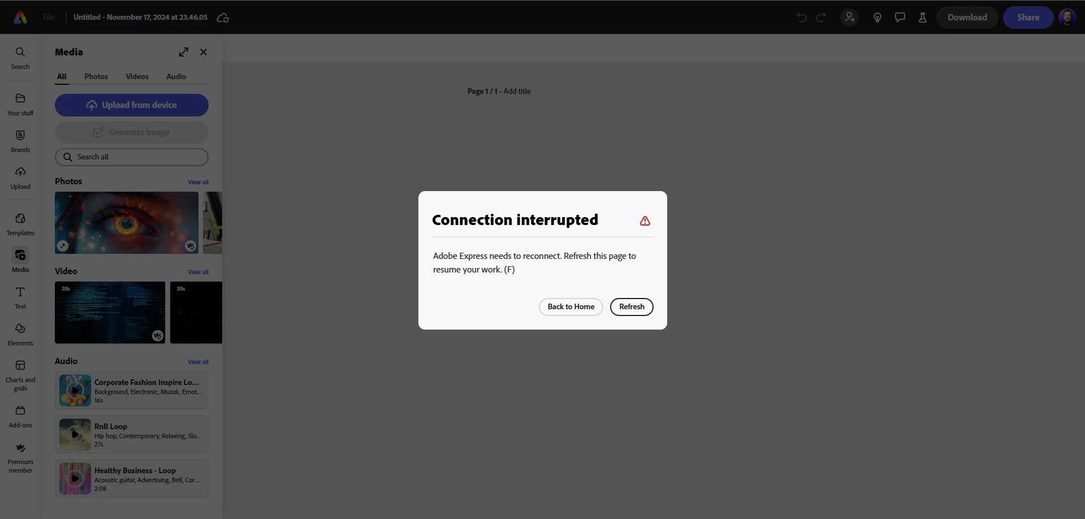Click the premium crown badge on eye photo
Viewport: 1085px width, 519px height.
191,246
